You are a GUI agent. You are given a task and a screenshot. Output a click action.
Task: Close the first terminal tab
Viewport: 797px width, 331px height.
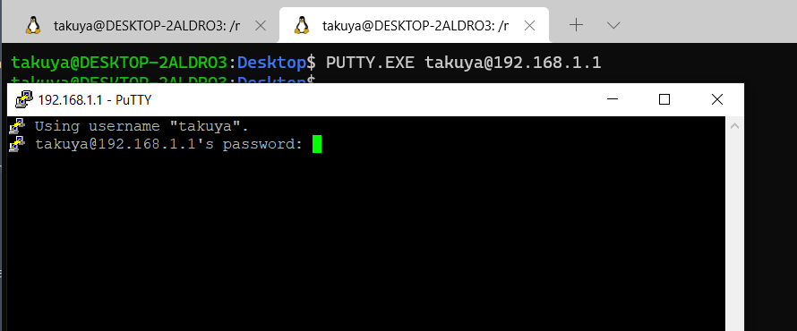(261, 25)
